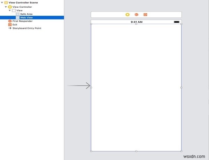Viewport: 209px width, 160px height.
Task: Select the View row in outline
Action: [x=32, y=10]
